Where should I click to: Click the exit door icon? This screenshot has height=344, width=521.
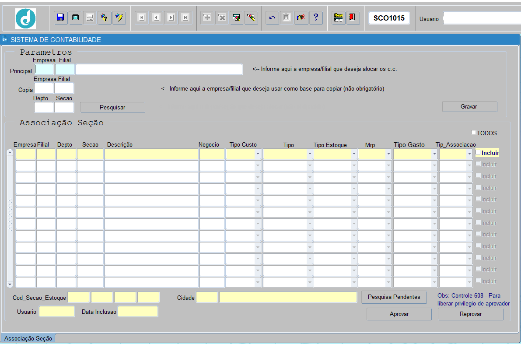coord(353,18)
